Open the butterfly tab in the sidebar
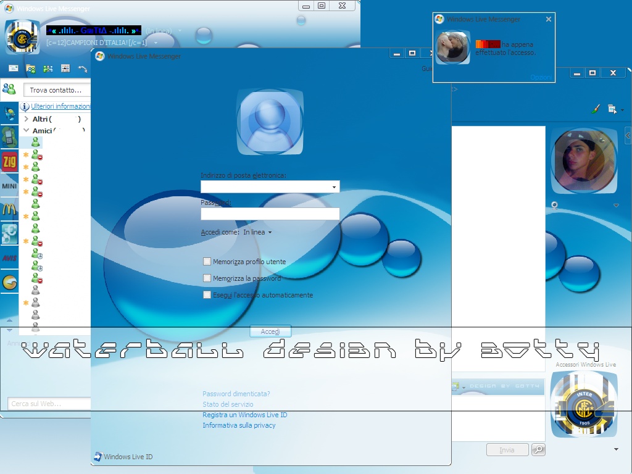Image resolution: width=632 pixels, height=474 pixels. (x=9, y=115)
